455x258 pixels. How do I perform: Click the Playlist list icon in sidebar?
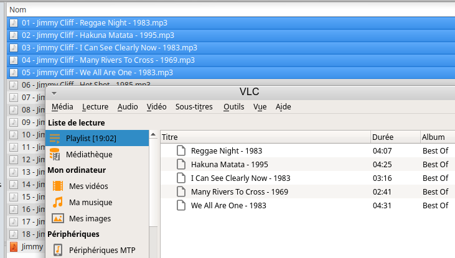[x=55, y=138]
